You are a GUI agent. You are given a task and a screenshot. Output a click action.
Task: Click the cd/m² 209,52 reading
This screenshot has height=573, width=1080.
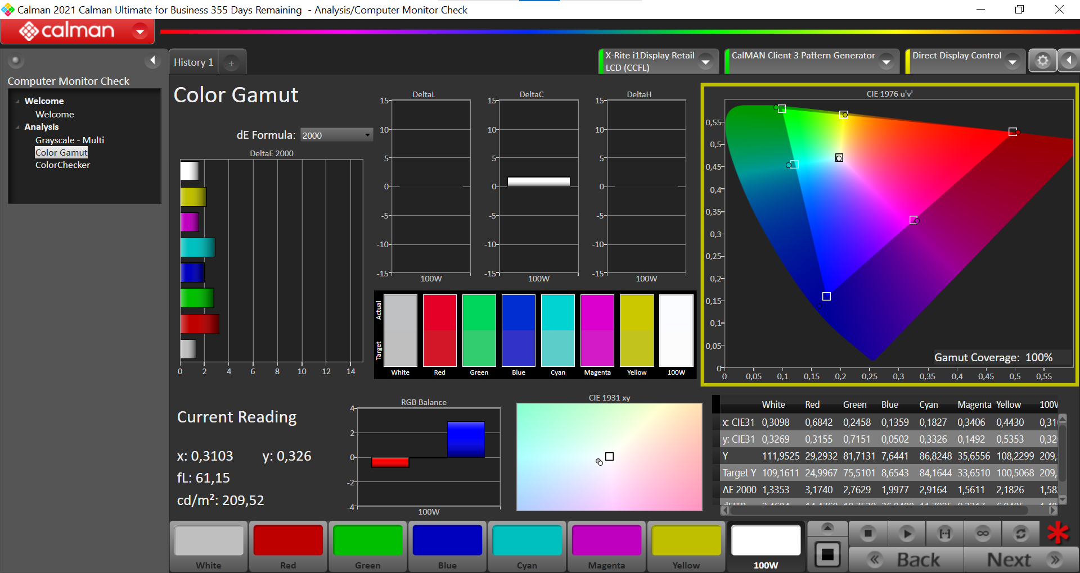click(x=220, y=500)
